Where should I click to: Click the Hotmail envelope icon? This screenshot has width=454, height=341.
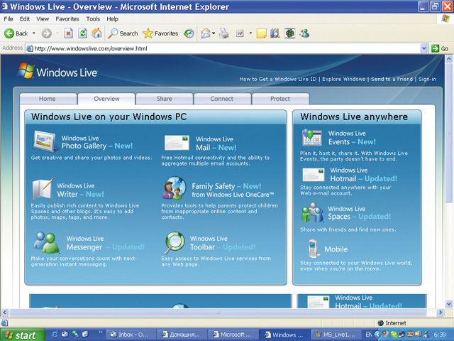(x=314, y=175)
